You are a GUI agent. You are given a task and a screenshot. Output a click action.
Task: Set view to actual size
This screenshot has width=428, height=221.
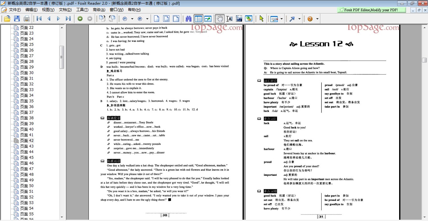157,19
